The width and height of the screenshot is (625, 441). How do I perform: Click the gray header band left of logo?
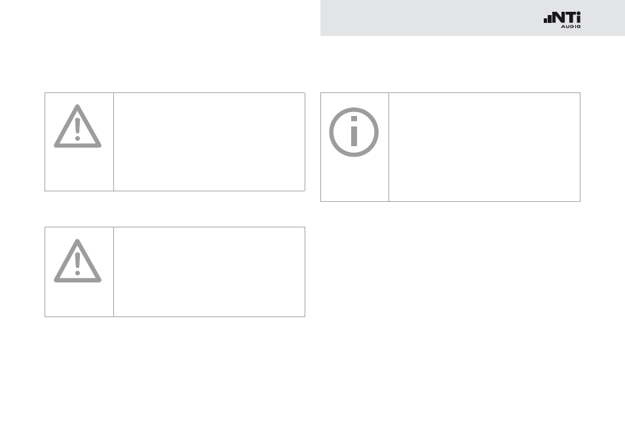[x=430, y=18]
